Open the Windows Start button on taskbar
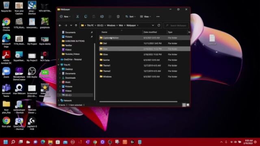The height and width of the screenshot is (146, 260). (x=5, y=142)
